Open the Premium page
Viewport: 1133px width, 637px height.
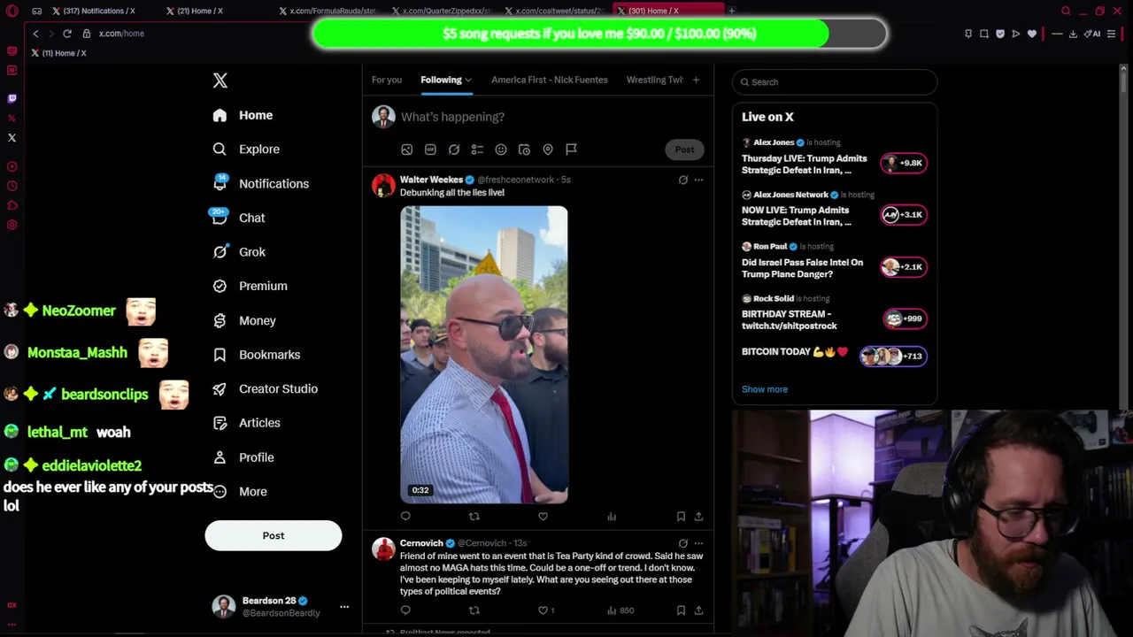(x=250, y=286)
